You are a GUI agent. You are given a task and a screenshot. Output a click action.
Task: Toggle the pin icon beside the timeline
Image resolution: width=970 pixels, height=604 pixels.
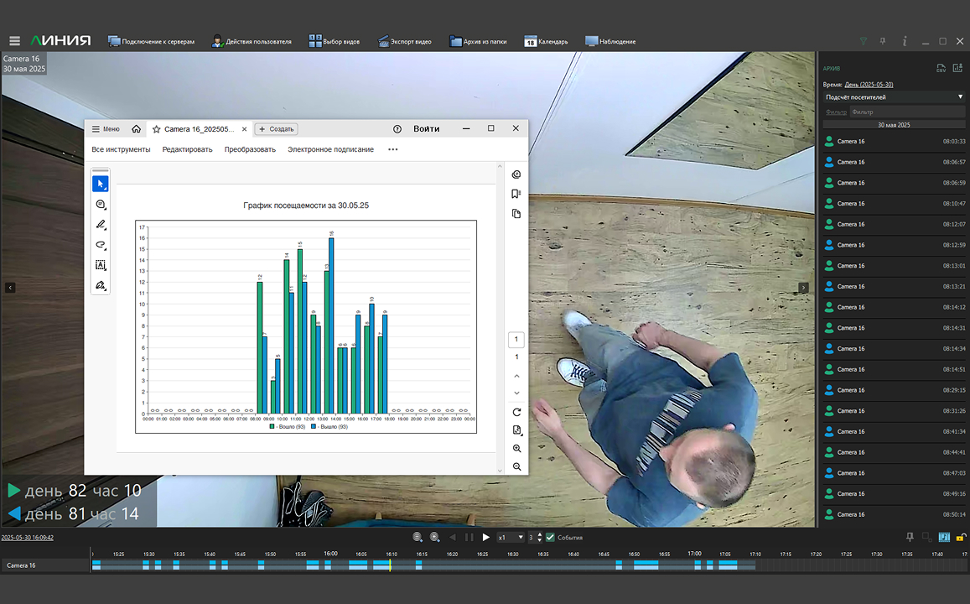point(910,537)
